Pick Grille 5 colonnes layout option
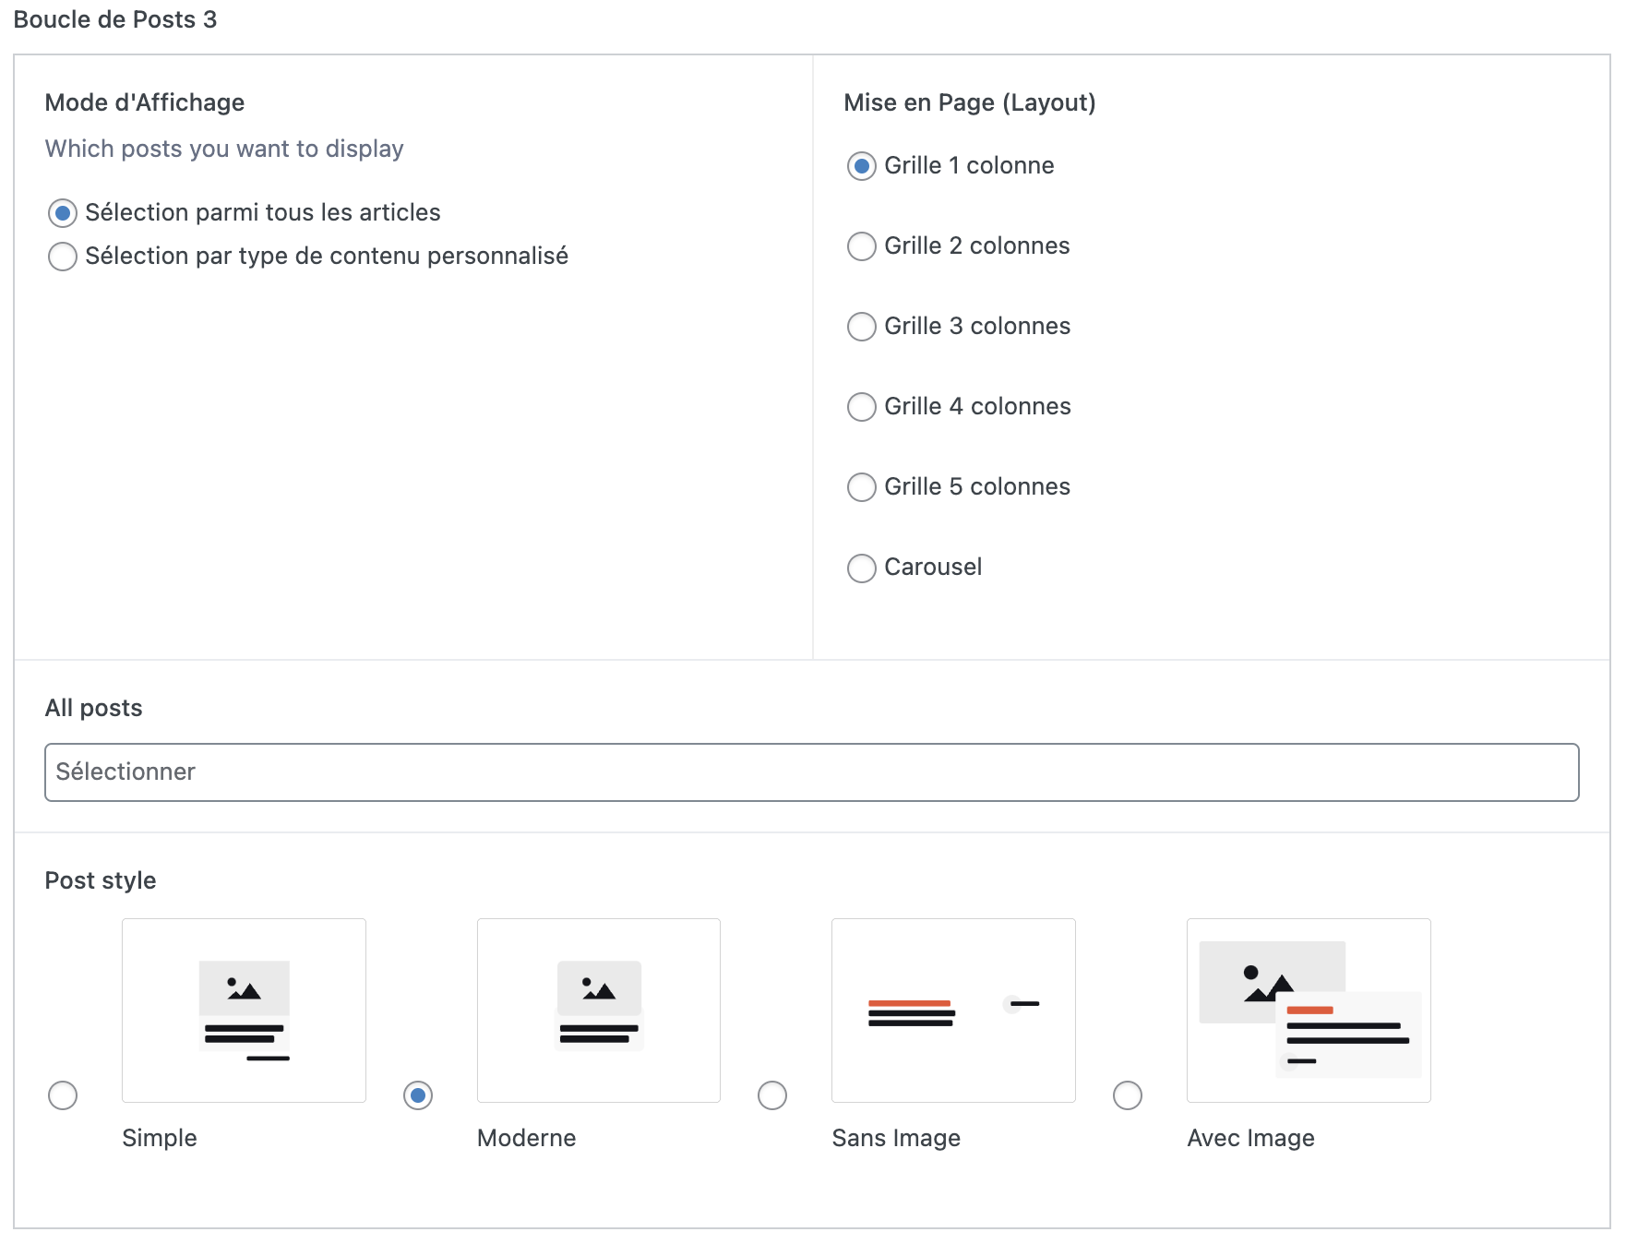This screenshot has height=1244, width=1626. (x=862, y=487)
